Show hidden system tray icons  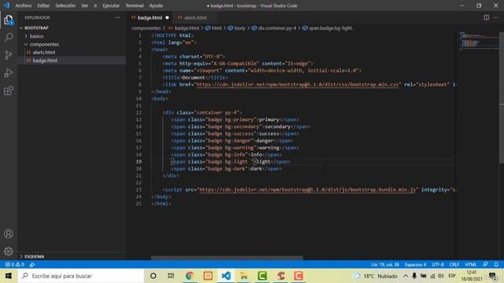(x=406, y=276)
